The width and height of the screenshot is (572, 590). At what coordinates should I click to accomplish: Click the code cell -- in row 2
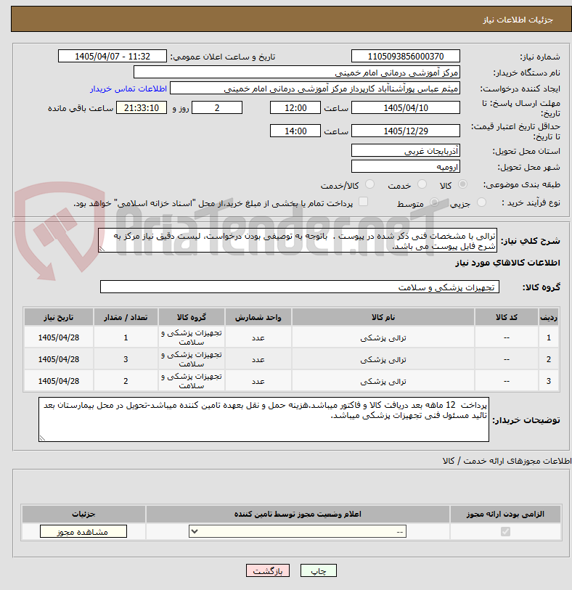pos(507,359)
